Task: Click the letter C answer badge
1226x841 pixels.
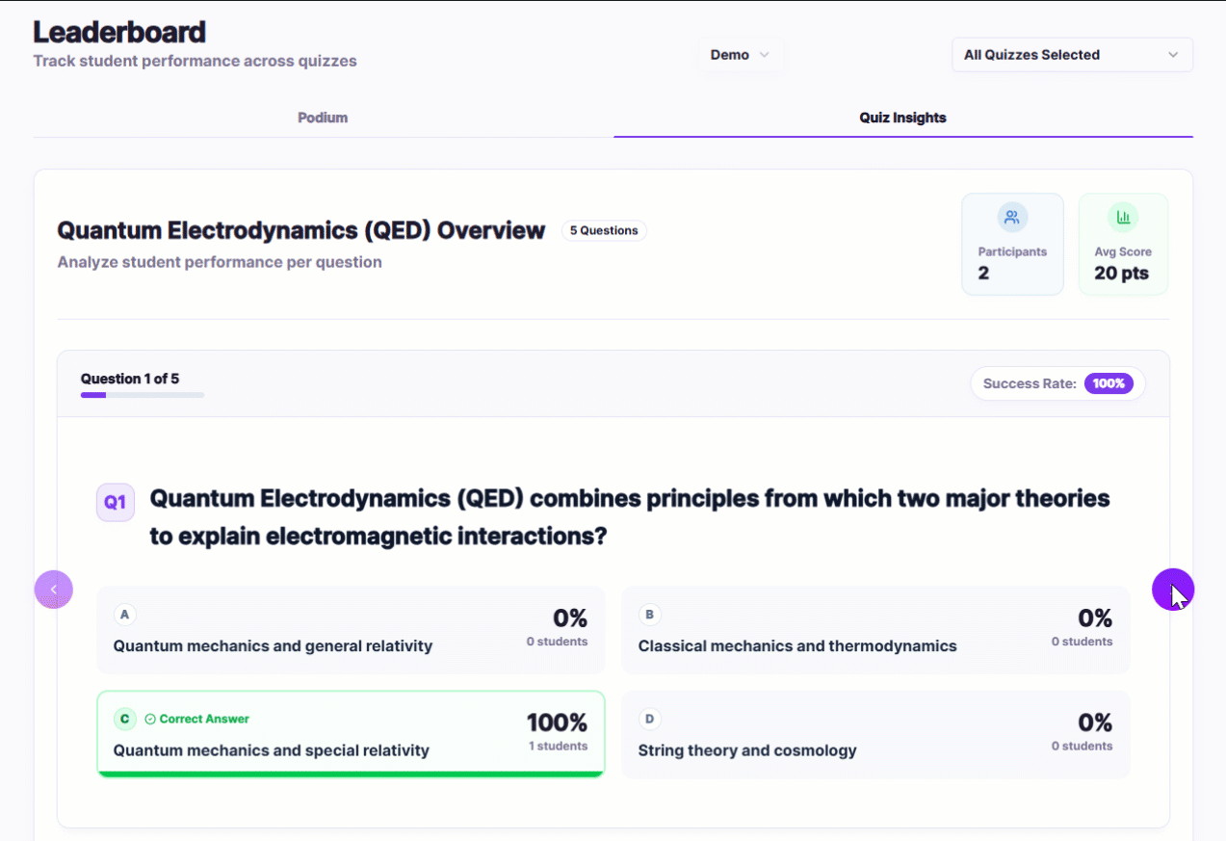Action: click(x=124, y=719)
